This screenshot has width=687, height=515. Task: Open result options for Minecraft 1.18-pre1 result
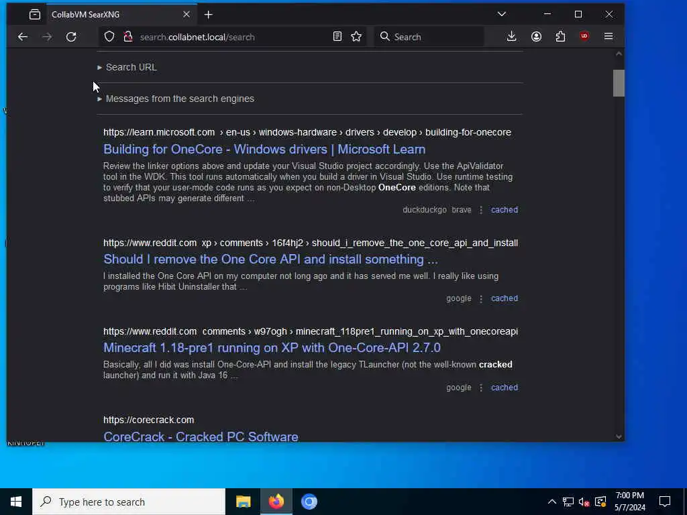point(480,388)
